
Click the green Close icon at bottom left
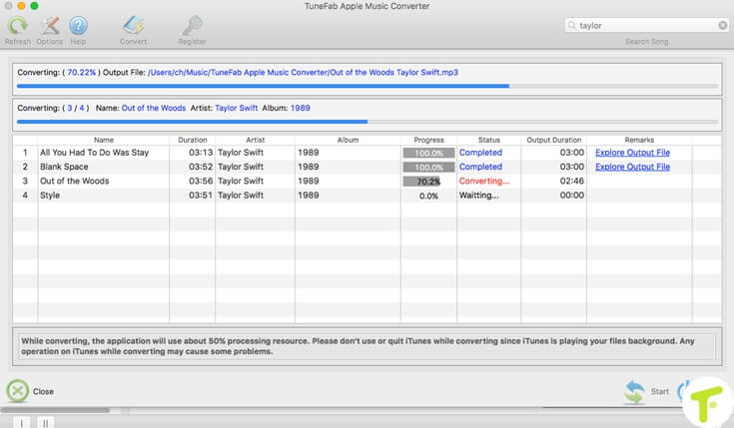18,391
